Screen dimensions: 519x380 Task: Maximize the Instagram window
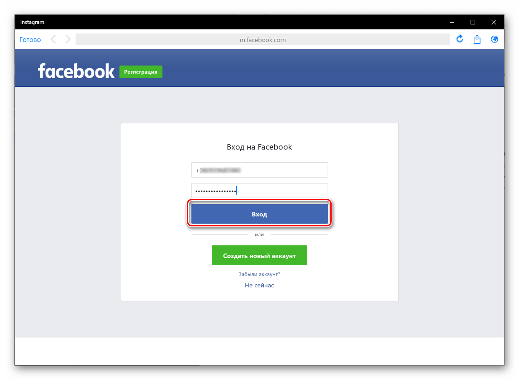(x=473, y=22)
